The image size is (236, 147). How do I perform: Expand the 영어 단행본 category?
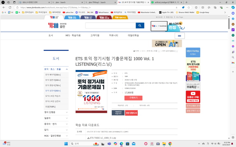(x=67, y=112)
